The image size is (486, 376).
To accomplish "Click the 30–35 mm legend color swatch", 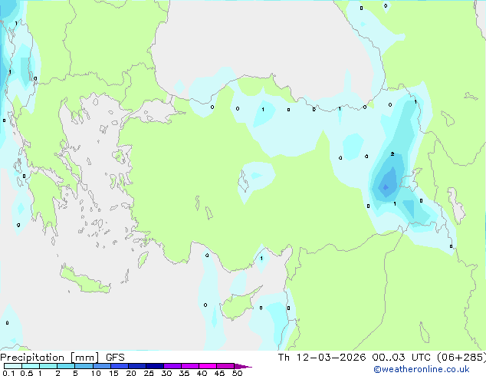I will point(172,366).
